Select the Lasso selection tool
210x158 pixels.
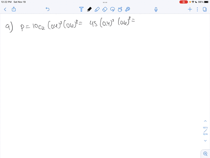112,9
